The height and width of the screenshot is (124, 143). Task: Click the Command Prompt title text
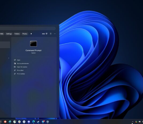(33, 50)
